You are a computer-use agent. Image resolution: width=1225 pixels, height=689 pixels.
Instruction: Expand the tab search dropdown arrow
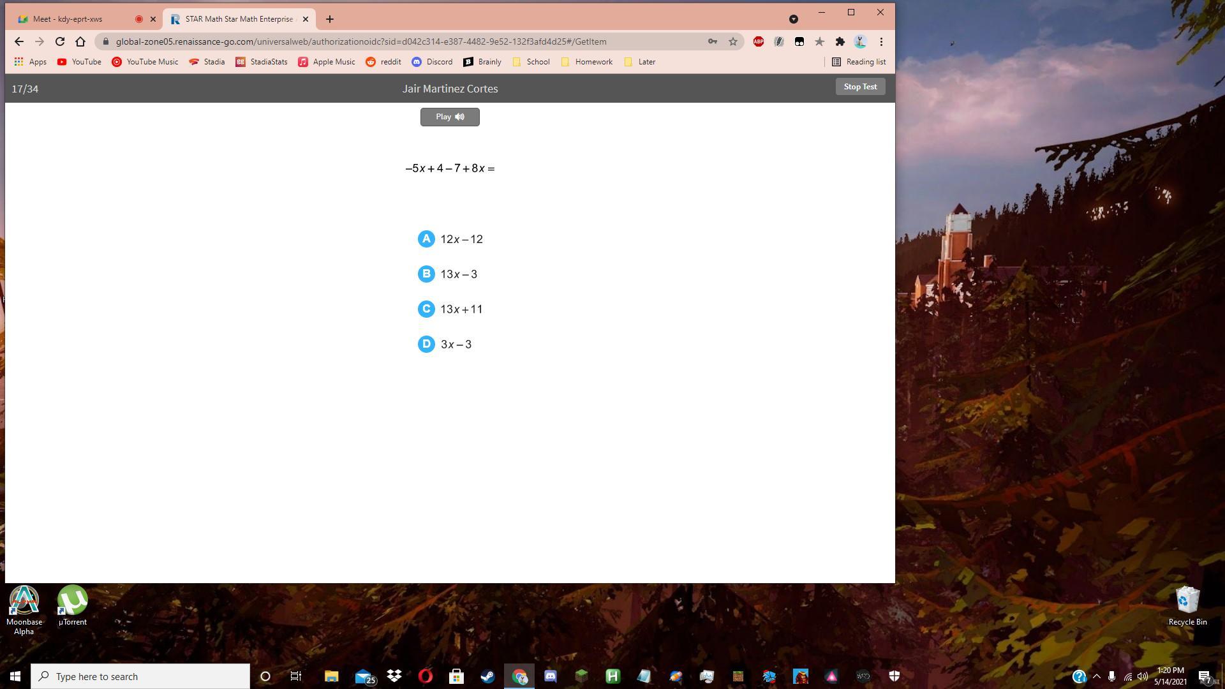click(794, 19)
